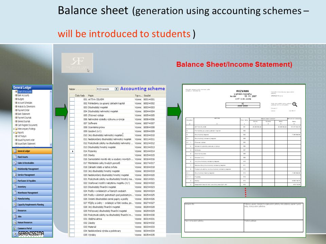Select Payment Journals in the tree

pos(24,118)
